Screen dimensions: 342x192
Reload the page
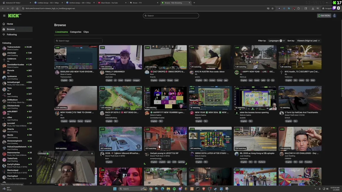(13, 8)
